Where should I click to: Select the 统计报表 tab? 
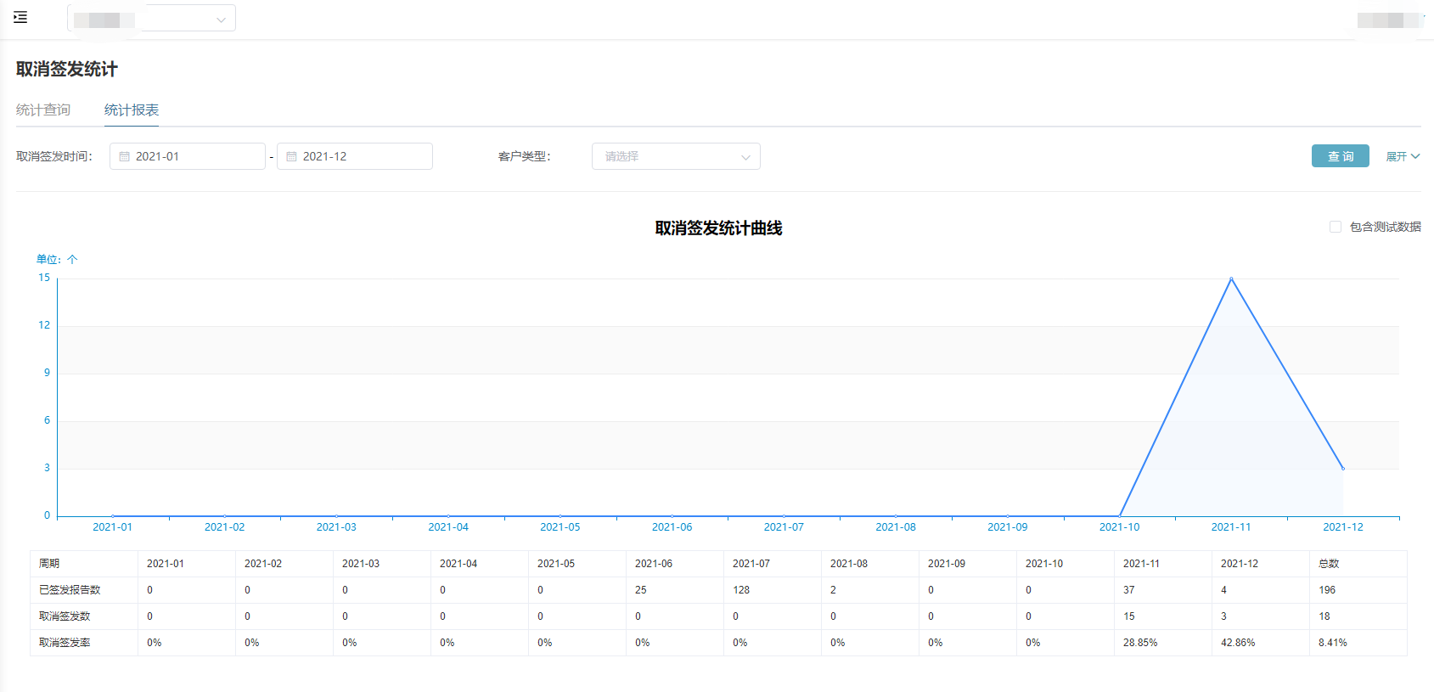pos(132,110)
